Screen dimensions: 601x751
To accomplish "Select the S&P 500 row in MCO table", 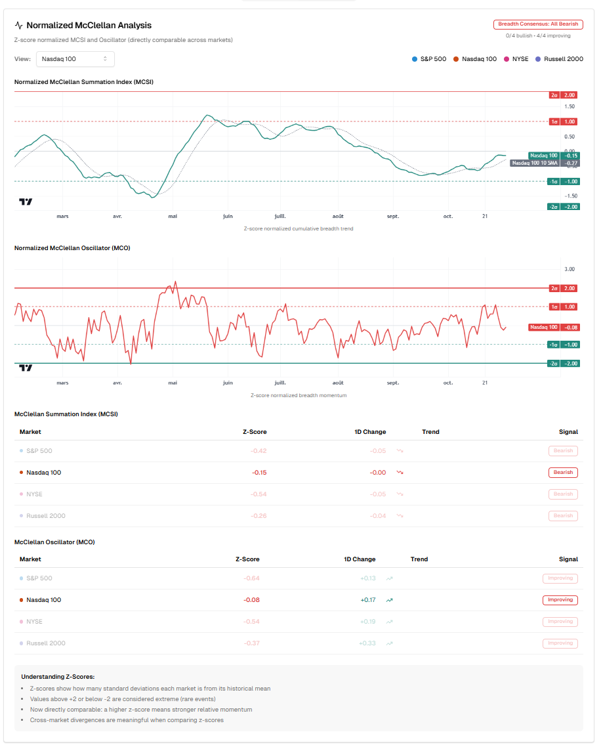I will click(x=299, y=578).
